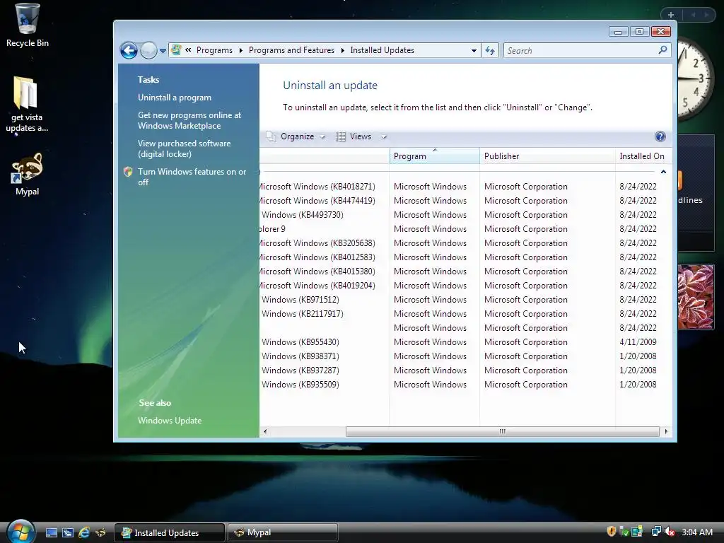
Task: Select the update row KB937287
Action: (465, 370)
